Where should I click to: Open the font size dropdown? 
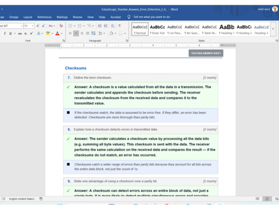click(x=33, y=26)
